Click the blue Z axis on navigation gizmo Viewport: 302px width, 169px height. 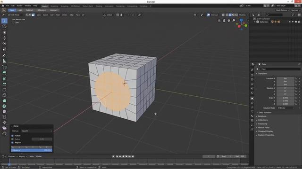241,20
